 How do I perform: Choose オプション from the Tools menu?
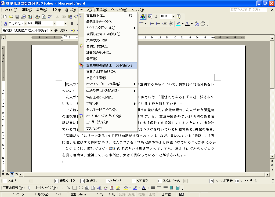tap(95, 129)
